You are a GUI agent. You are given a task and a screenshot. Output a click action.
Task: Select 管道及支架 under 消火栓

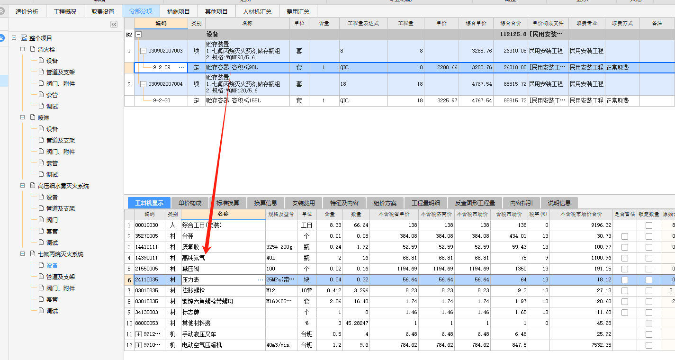[61, 72]
